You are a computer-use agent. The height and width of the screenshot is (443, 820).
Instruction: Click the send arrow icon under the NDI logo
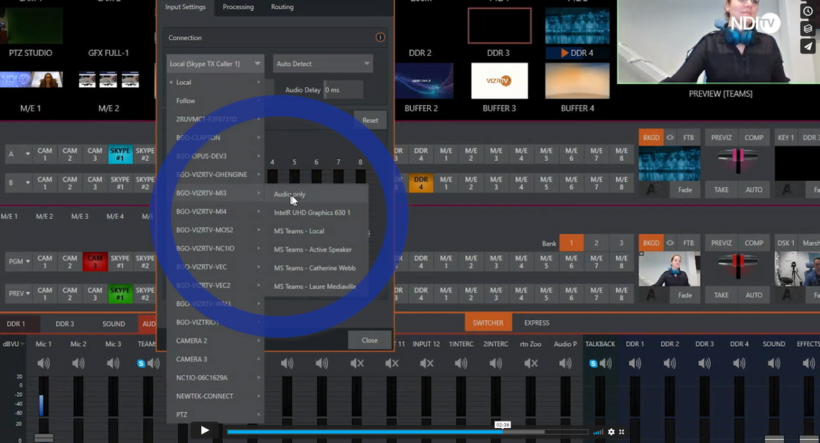click(808, 46)
